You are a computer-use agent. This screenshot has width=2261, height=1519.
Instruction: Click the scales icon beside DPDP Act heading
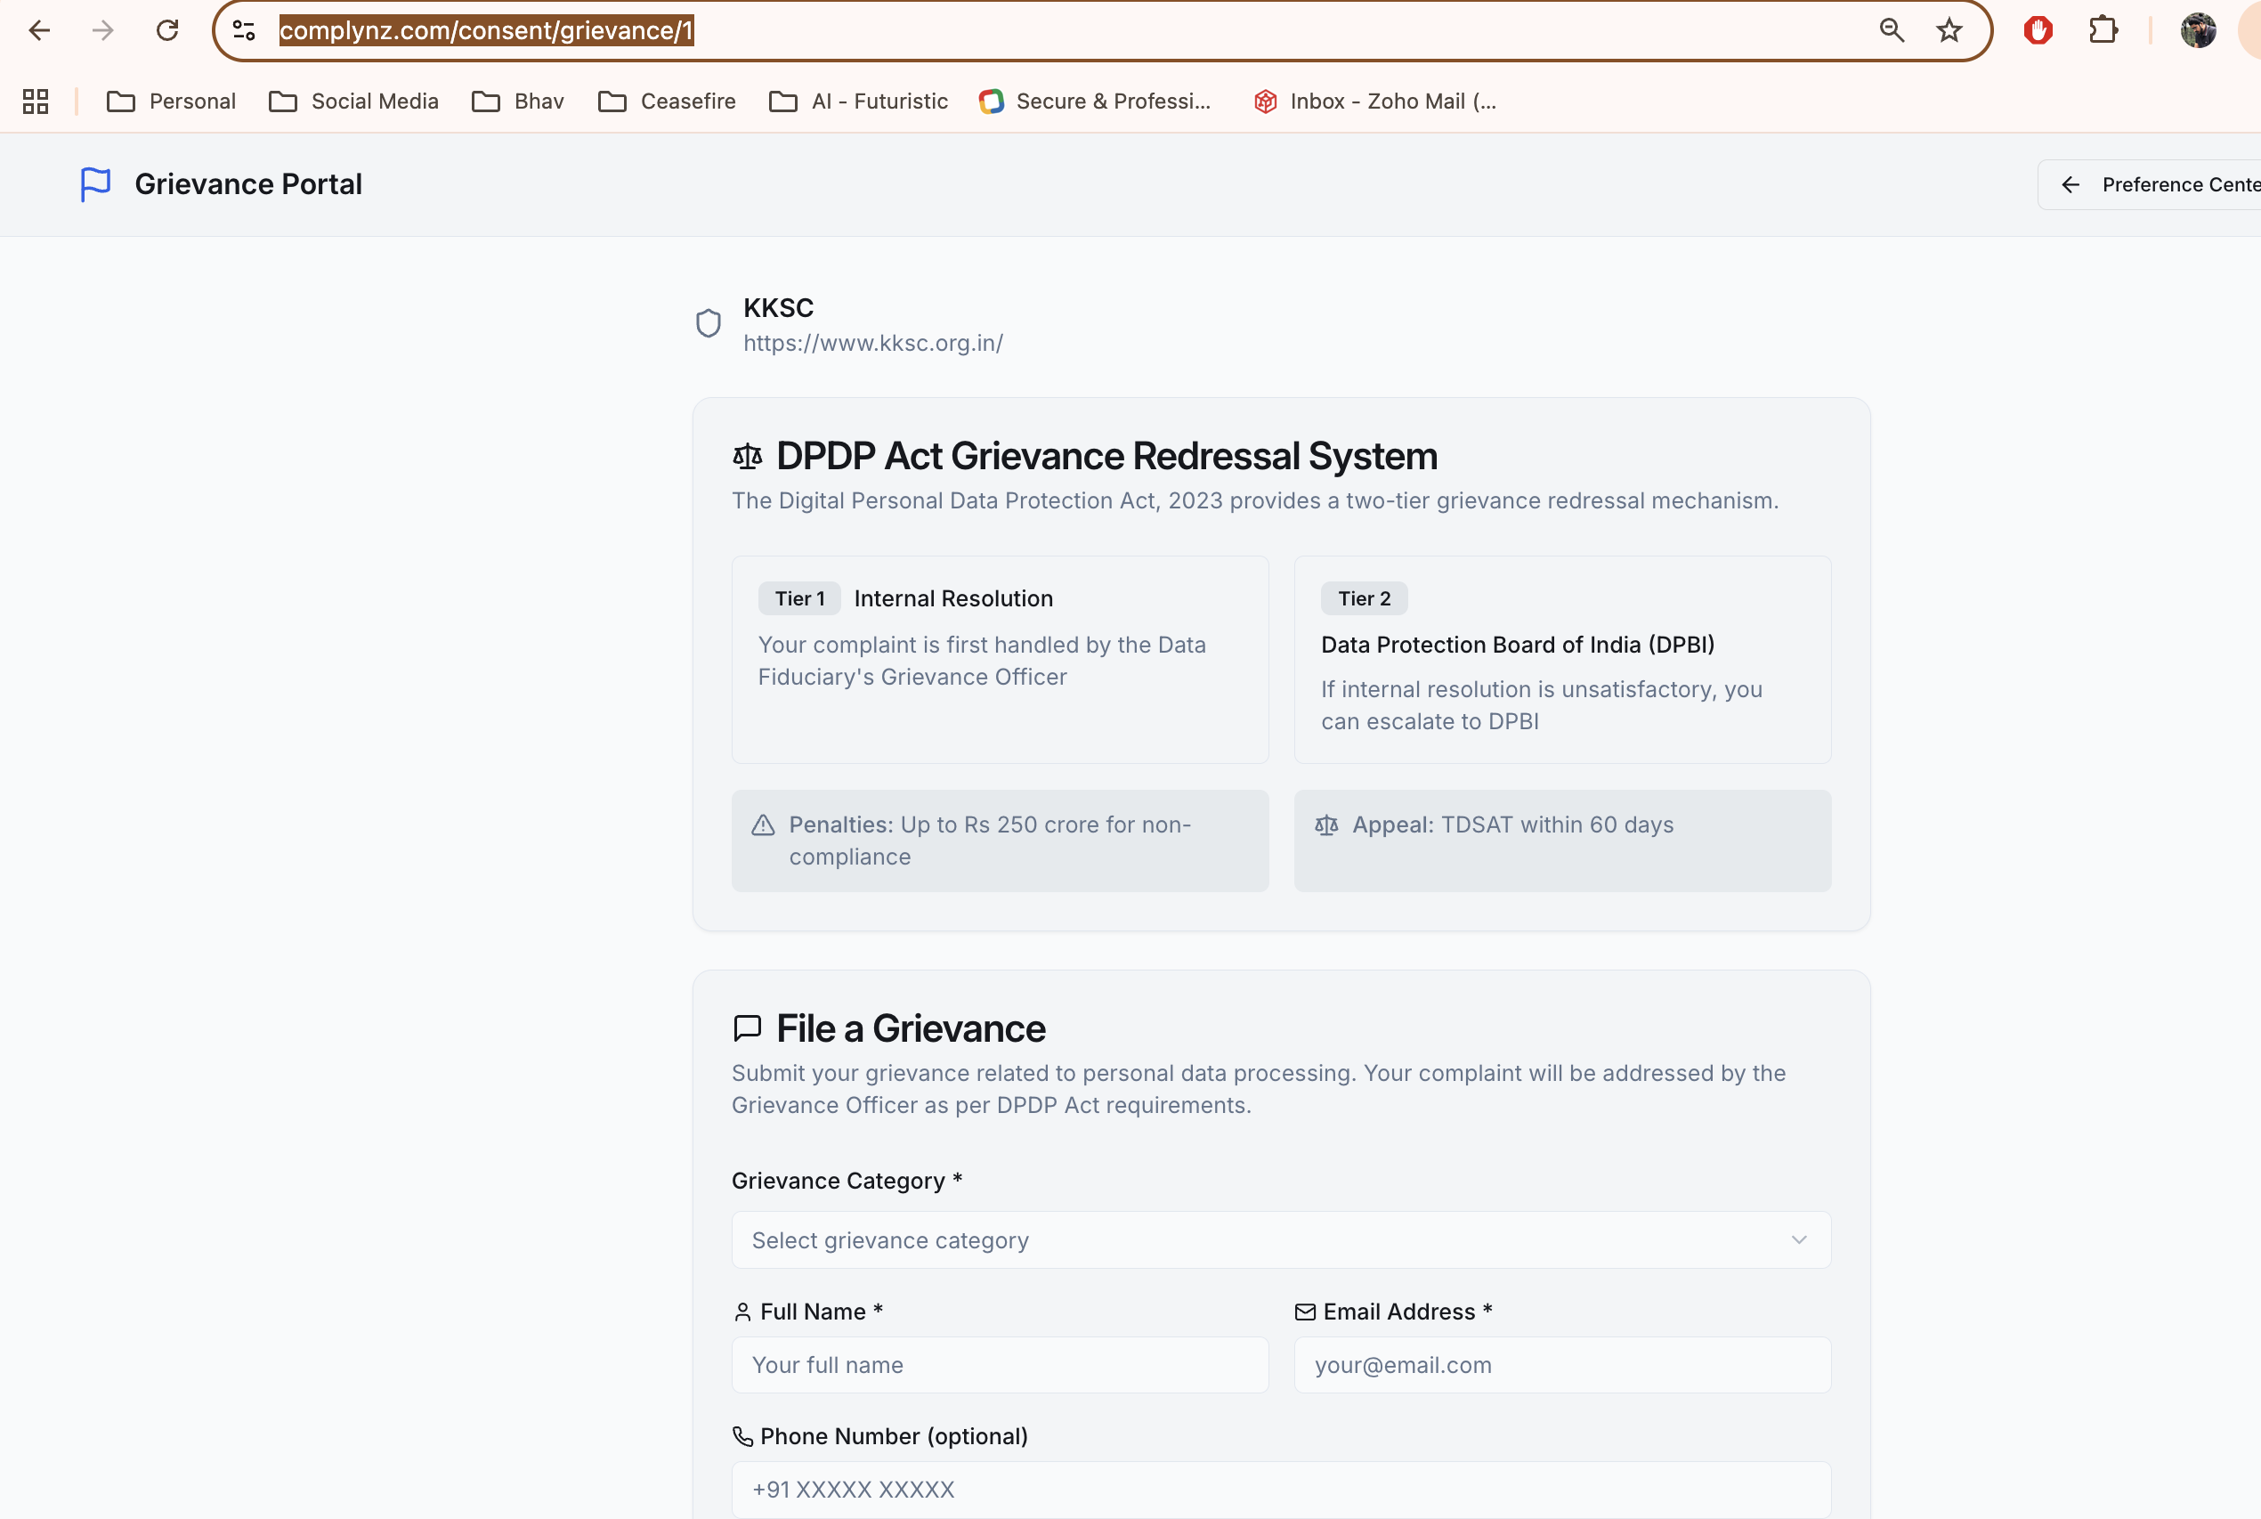pos(747,455)
